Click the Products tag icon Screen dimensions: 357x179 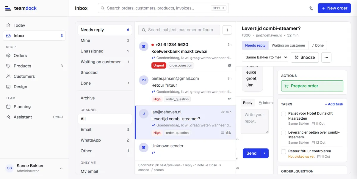click(x=8, y=66)
